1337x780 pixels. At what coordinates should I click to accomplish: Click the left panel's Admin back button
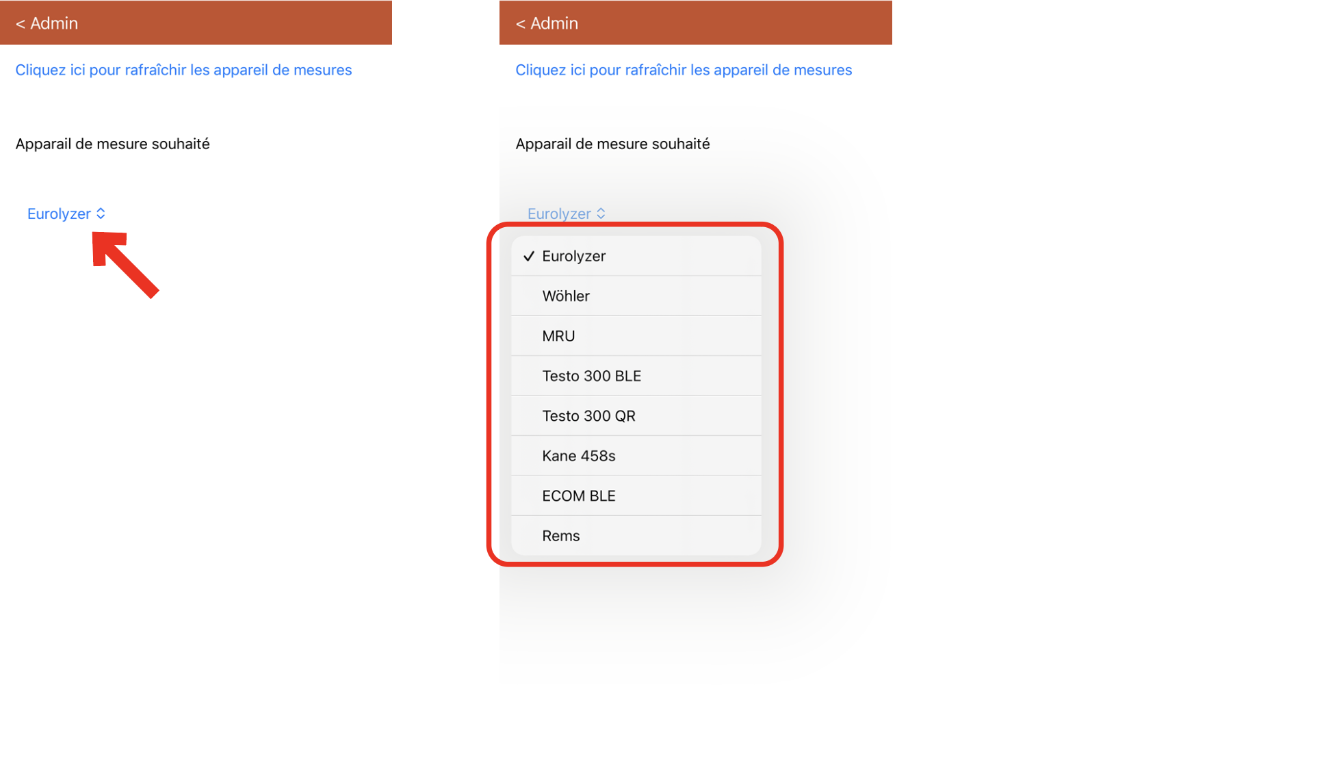[47, 23]
